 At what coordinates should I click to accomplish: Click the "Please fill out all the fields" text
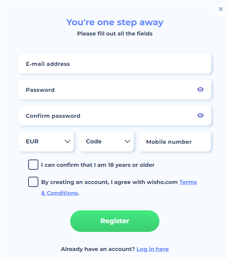click(115, 34)
